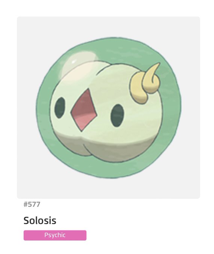The image size is (214, 254).
Task: Click the yellow curled horn on Solosis
Action: [145, 83]
